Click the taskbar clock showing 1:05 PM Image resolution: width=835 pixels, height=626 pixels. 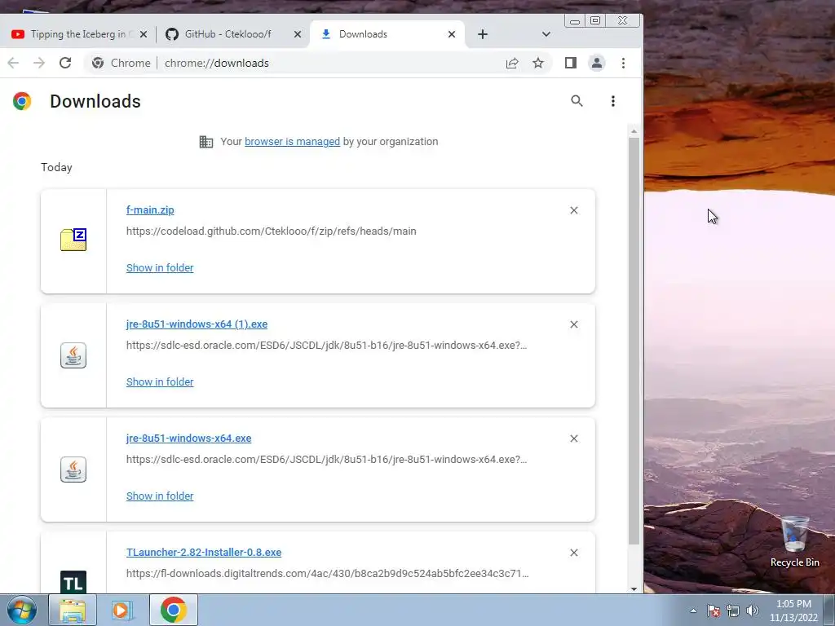(x=793, y=611)
